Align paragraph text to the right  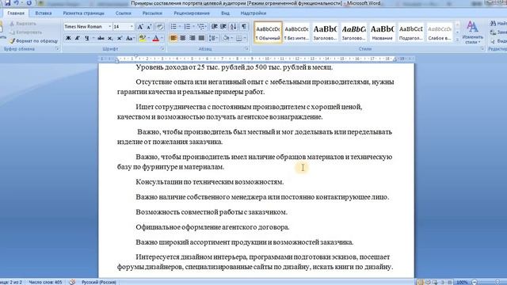click(x=192, y=38)
